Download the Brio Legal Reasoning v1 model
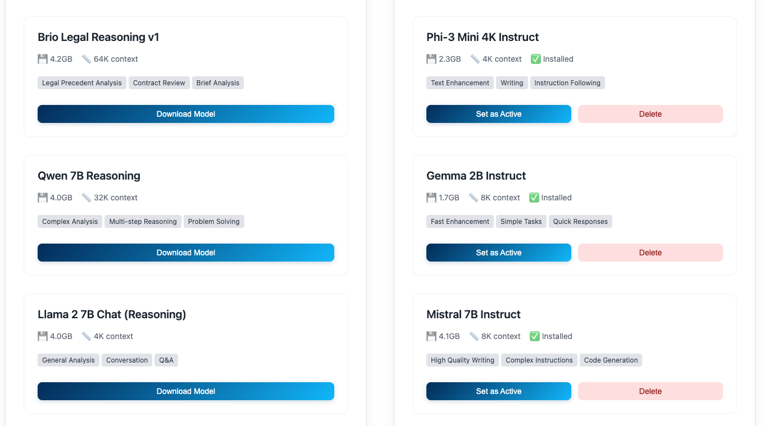This screenshot has height=426, width=764. pyautogui.click(x=185, y=113)
